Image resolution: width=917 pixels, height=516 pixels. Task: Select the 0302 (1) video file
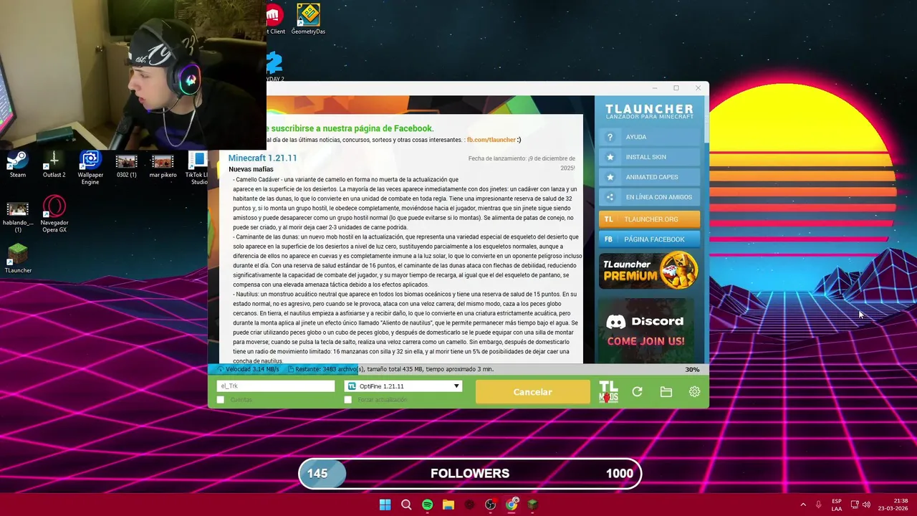(126, 165)
